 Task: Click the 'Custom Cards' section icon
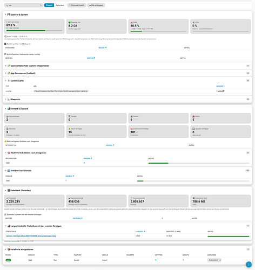[9, 80]
